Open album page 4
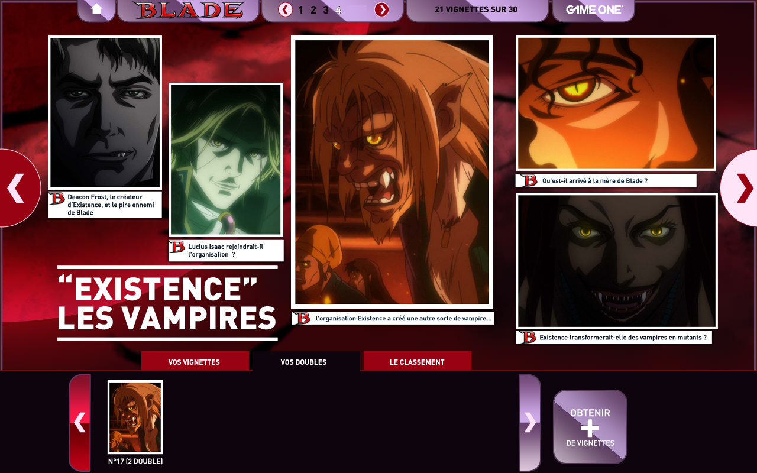 pyautogui.click(x=338, y=9)
